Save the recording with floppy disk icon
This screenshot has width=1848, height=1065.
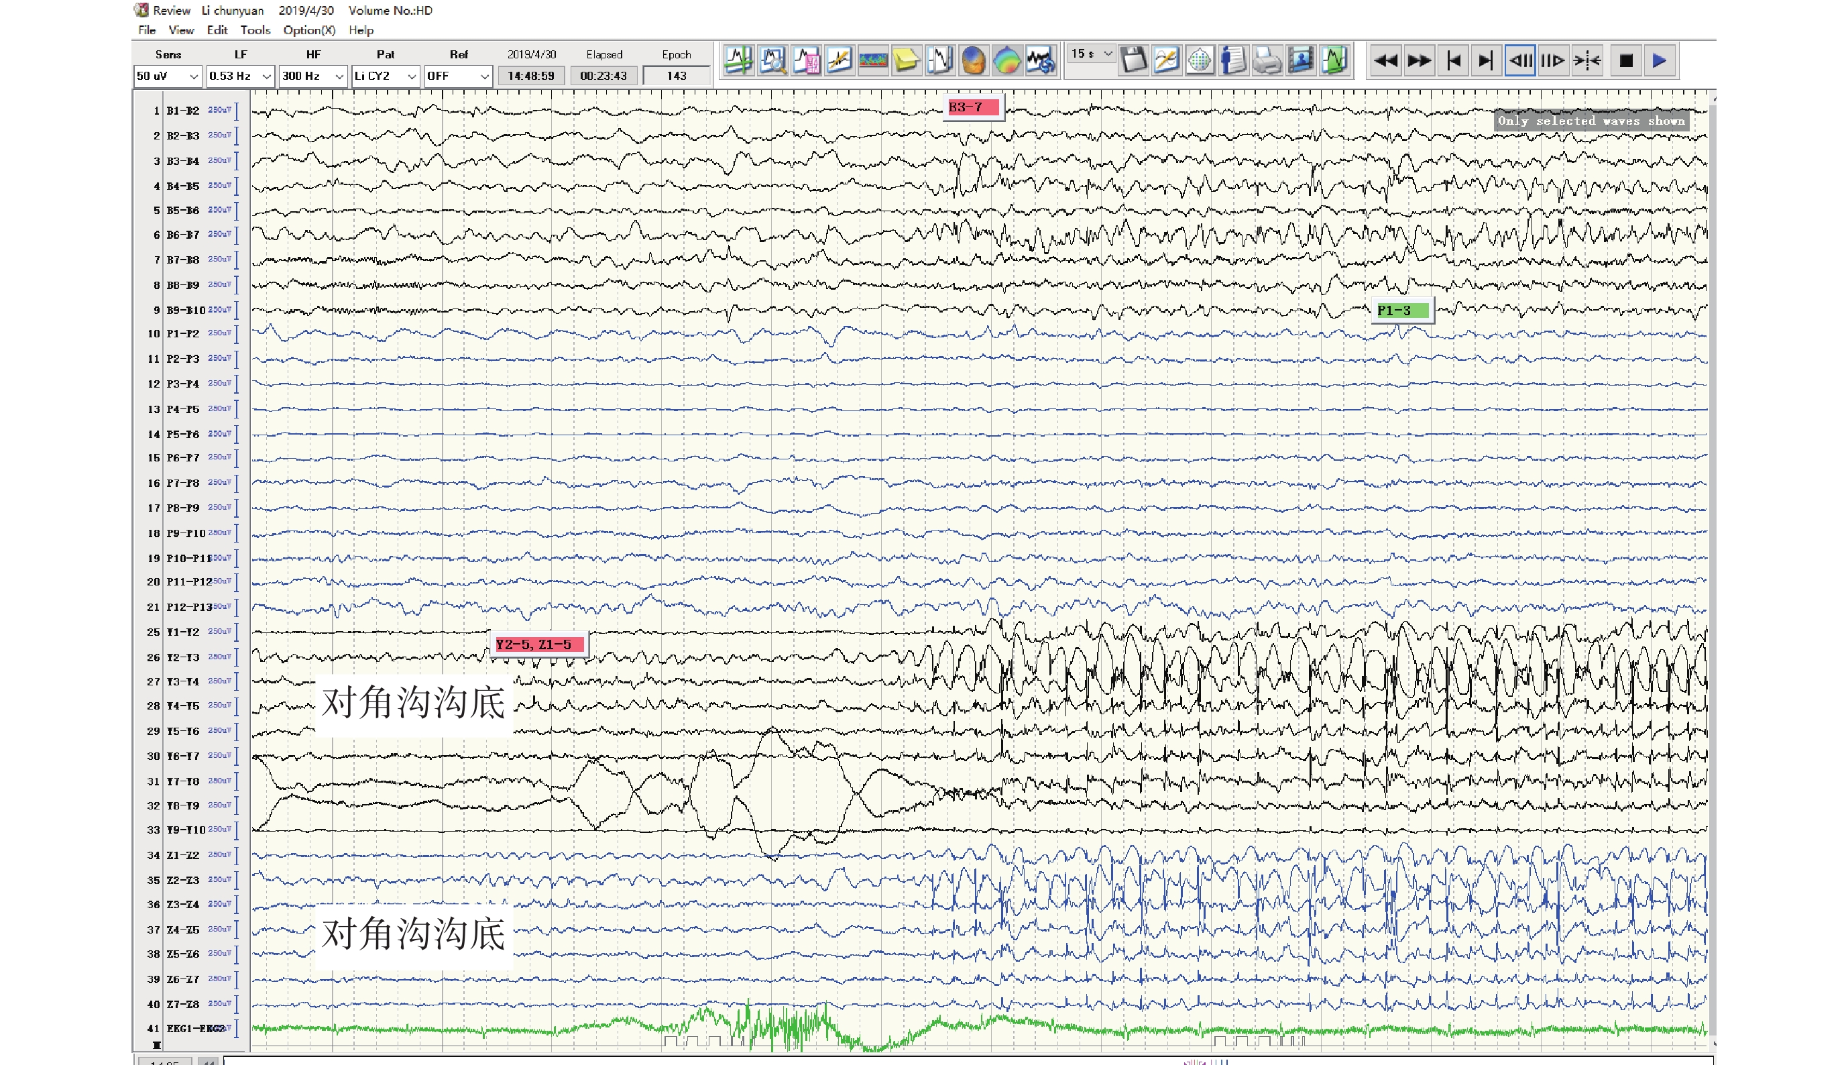click(1133, 61)
